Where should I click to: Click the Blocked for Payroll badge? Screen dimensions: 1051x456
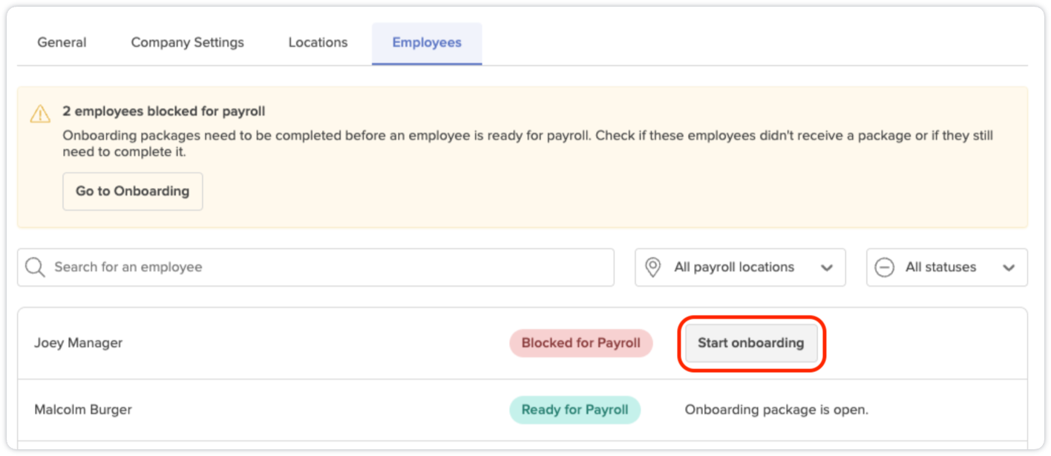[580, 343]
